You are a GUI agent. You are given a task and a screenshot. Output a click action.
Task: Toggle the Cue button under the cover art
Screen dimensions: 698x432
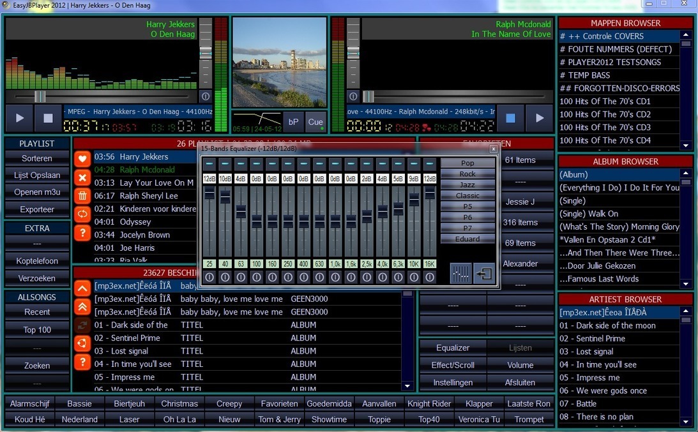[x=315, y=122]
